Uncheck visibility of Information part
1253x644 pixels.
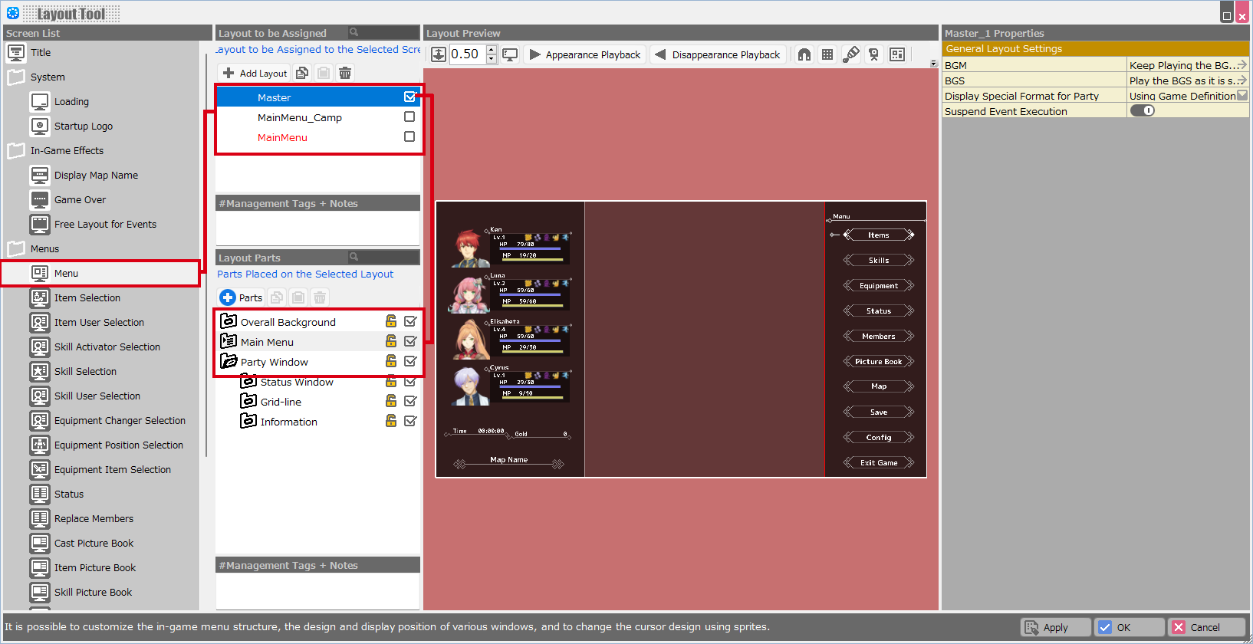click(x=410, y=421)
